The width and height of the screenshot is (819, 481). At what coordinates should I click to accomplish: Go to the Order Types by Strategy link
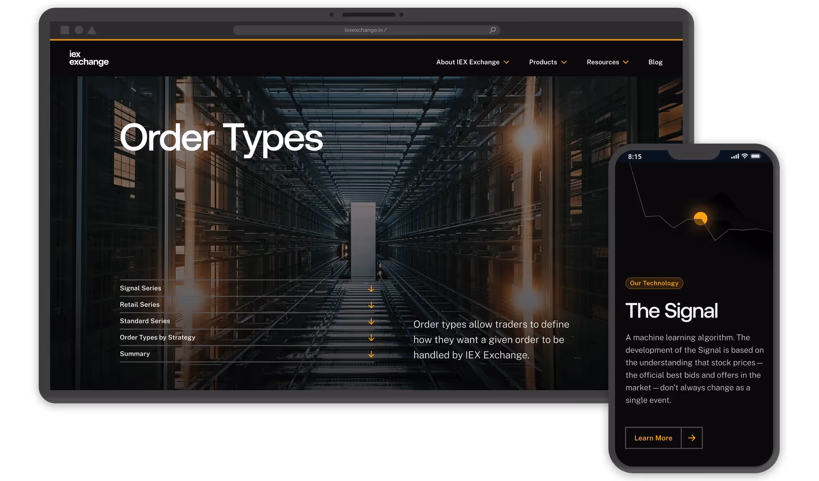157,338
